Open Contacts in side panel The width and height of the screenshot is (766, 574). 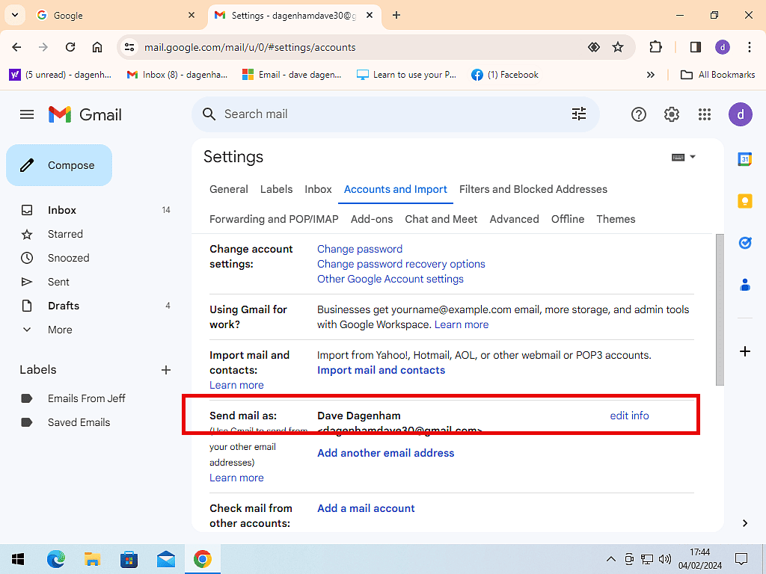(x=744, y=285)
